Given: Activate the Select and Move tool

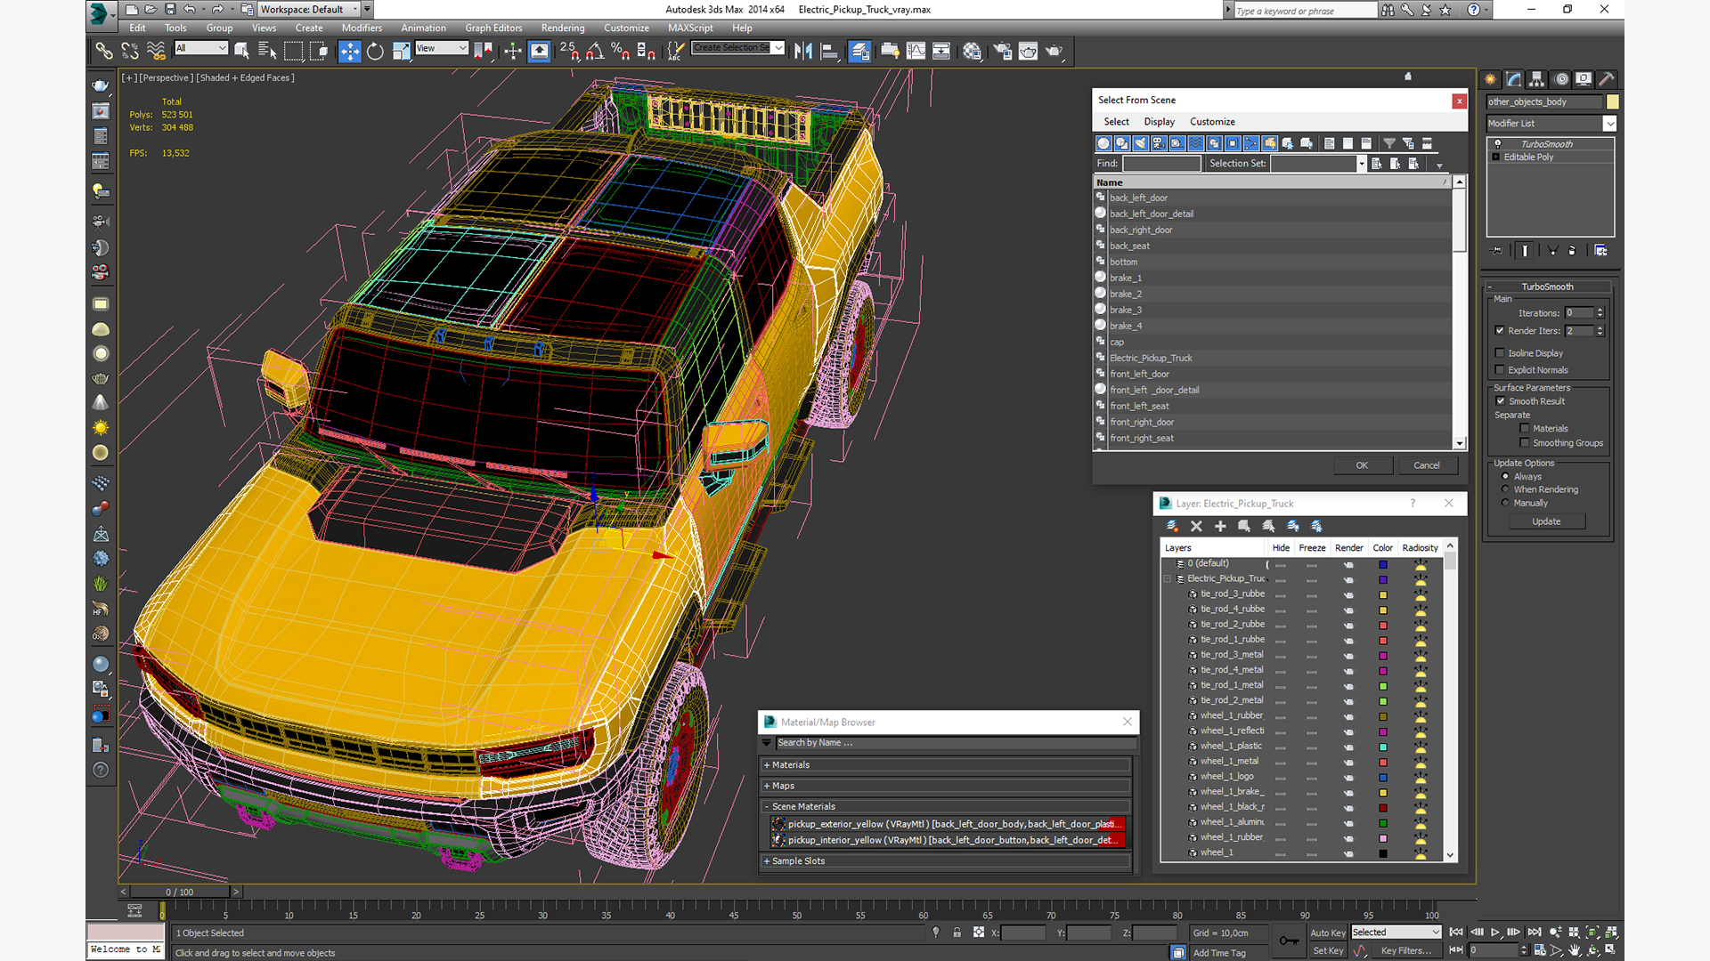Looking at the screenshot, I should point(350,51).
